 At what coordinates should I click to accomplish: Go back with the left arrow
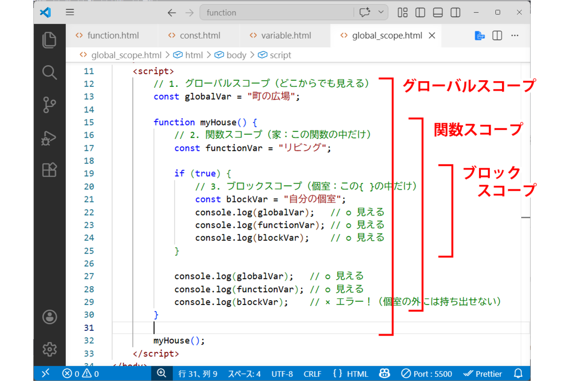(x=172, y=13)
